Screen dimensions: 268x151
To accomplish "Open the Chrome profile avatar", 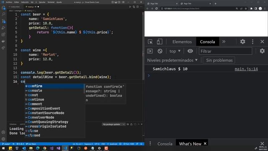I will coord(260,8).
